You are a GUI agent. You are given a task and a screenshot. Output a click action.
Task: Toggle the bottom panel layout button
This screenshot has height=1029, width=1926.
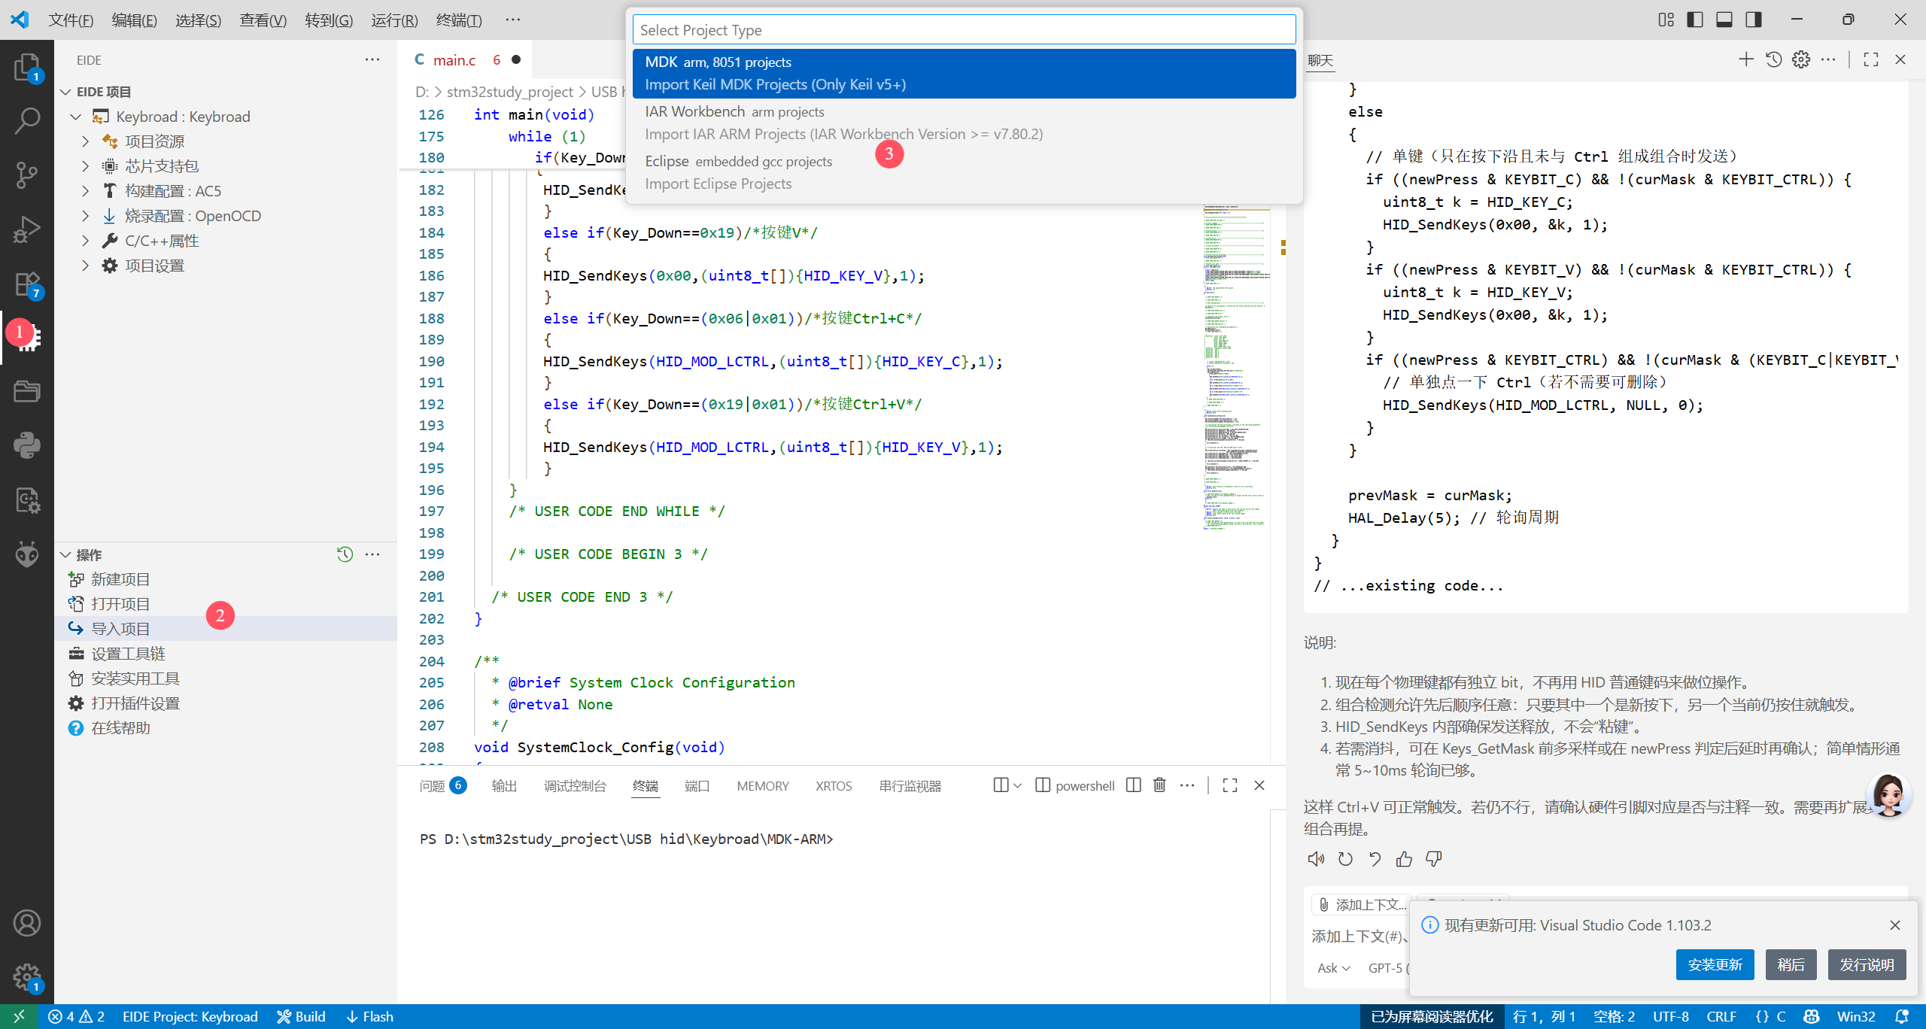pos(1724,20)
